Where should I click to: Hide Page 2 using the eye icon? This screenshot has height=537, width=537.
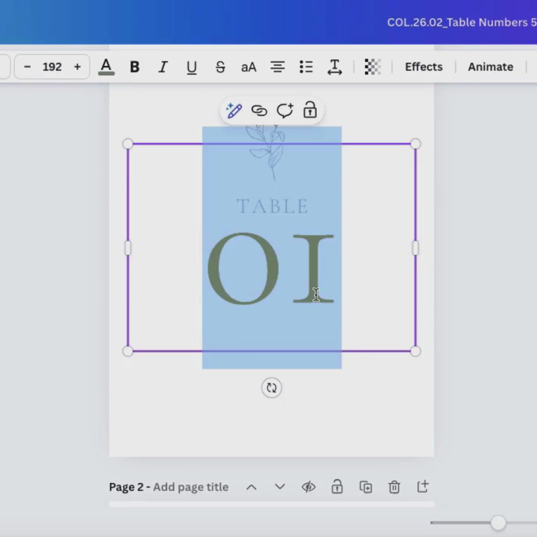coord(309,487)
